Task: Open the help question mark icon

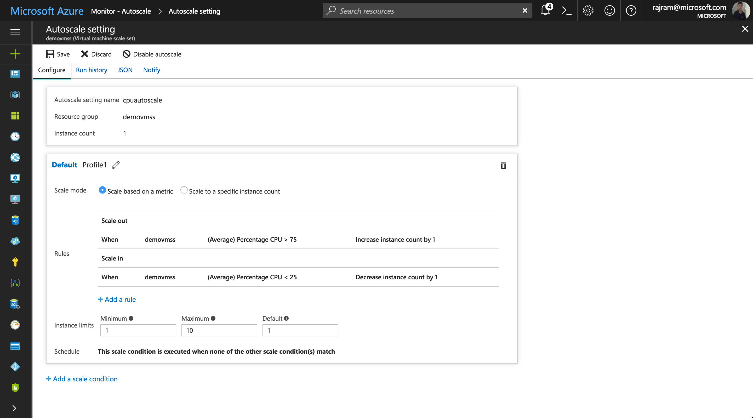Action: point(631,11)
